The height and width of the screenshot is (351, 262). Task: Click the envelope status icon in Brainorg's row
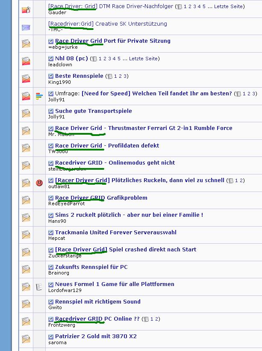[x=26, y=269]
